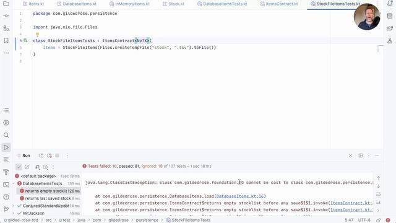Expand InitJackson test node

[x=14, y=213]
